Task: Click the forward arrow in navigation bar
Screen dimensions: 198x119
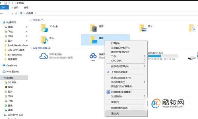Action: click(x=8, y=13)
